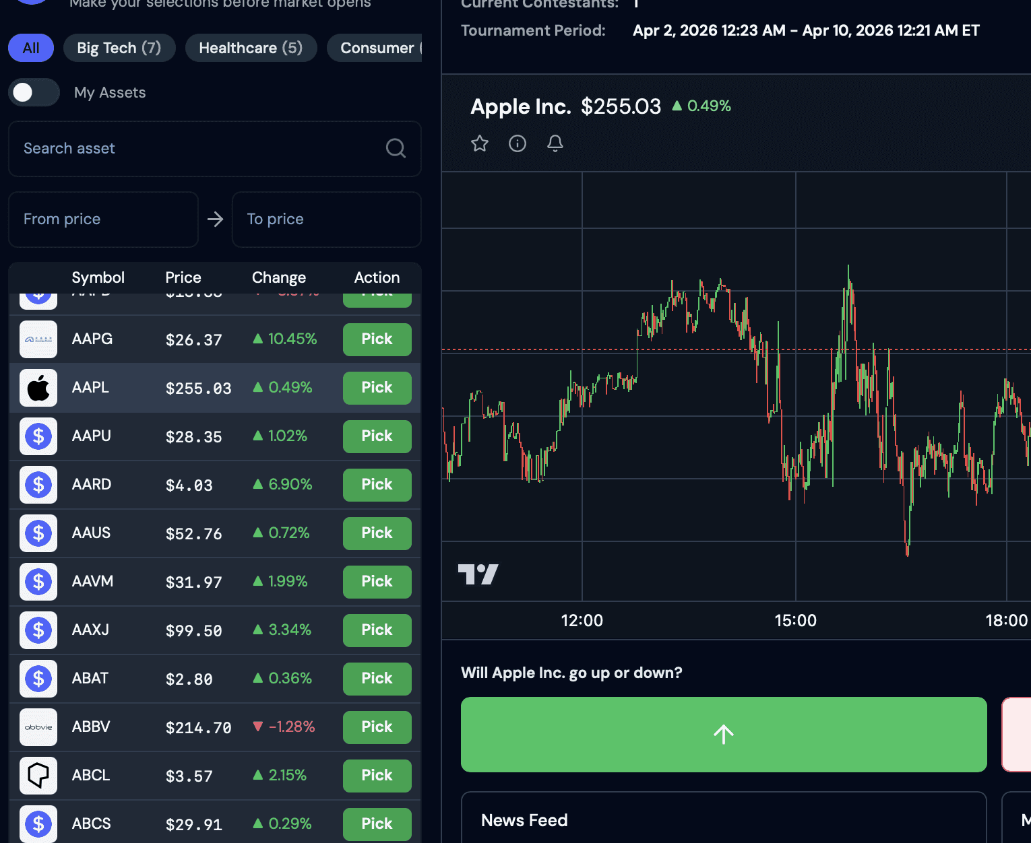This screenshot has height=843, width=1031.
Task: Pick the AAPU asset
Action: 377,436
